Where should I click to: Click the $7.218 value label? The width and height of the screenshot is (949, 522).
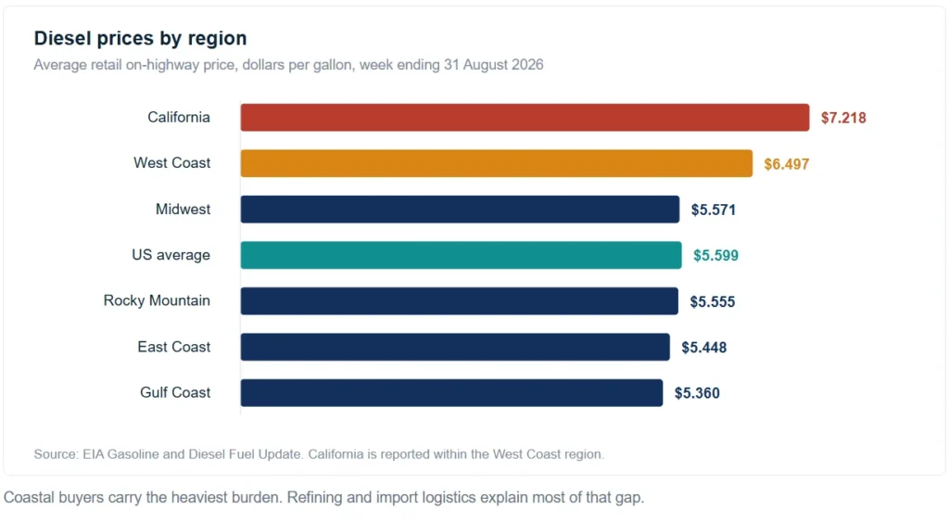[x=843, y=118]
